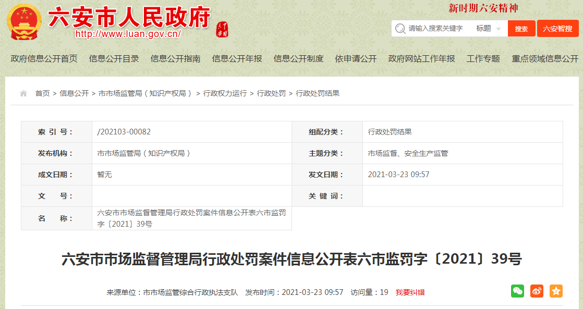Click 市场监督、安全生产监管 topic value
Viewport: 583px width, 309px height.
(x=408, y=153)
